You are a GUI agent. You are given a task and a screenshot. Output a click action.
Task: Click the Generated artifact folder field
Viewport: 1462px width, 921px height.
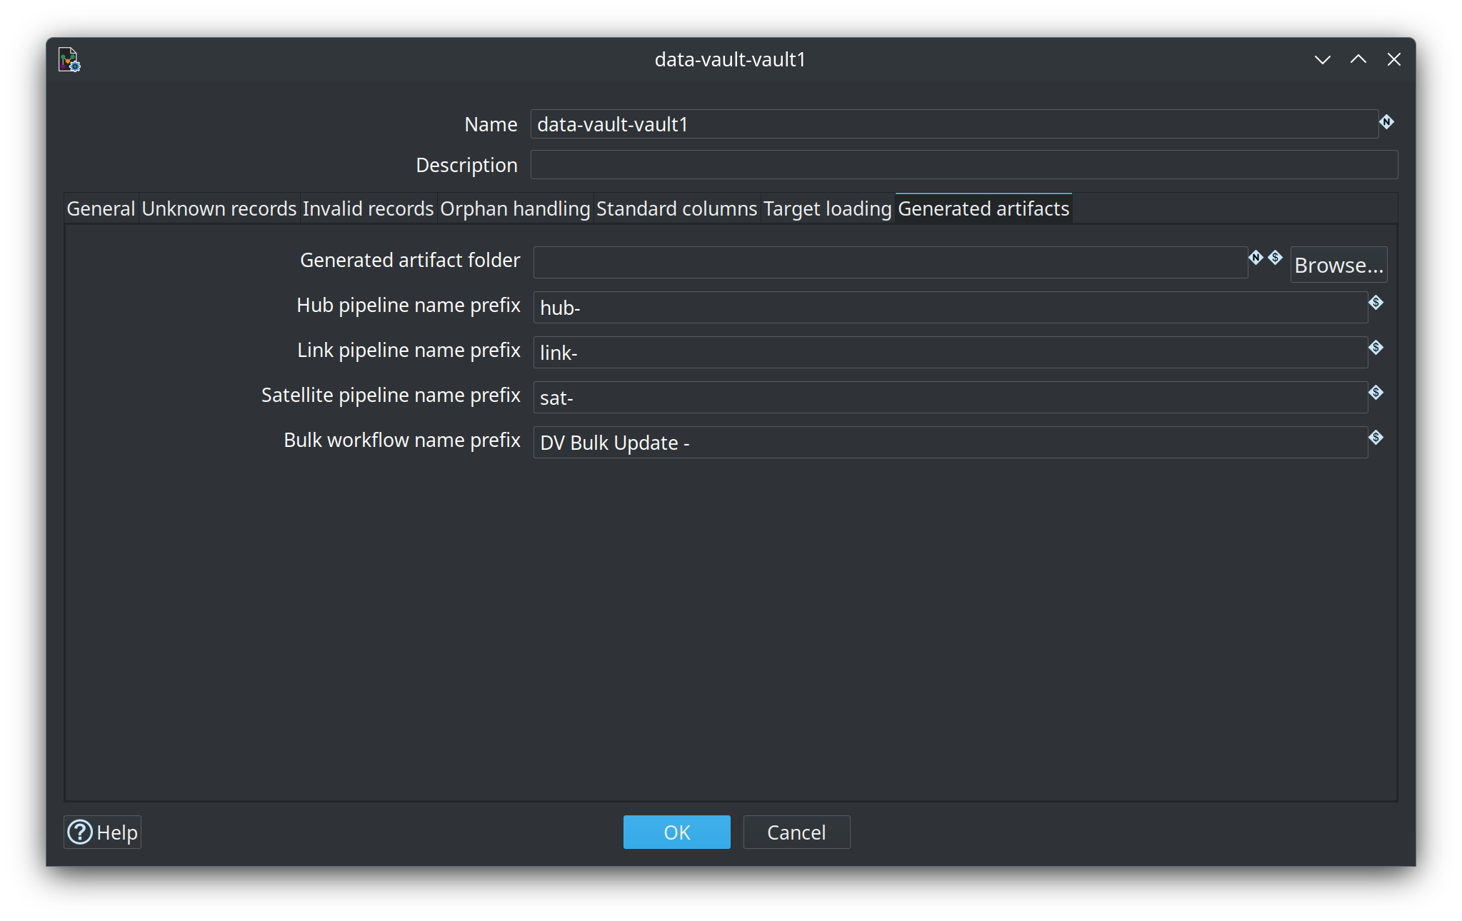(x=891, y=263)
